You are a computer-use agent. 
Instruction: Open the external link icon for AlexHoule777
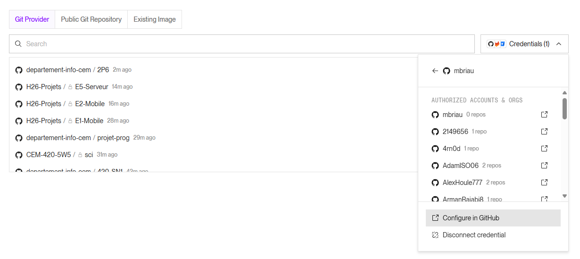pyautogui.click(x=544, y=183)
